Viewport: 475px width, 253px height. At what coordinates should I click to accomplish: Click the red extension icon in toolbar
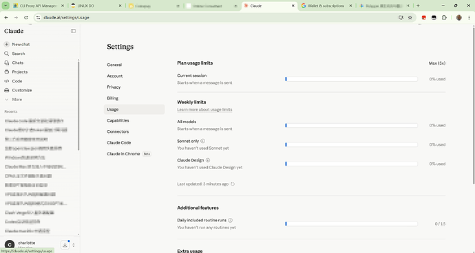coord(424,18)
